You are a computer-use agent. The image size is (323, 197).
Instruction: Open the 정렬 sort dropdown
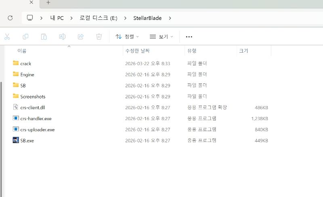(127, 36)
